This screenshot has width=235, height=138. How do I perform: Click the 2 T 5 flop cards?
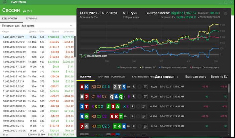[119, 87]
